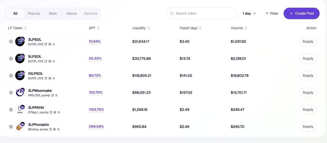Open the 3LPPAYAI website globe icon
Viewport: 327px width, 143px height.
(x=55, y=112)
